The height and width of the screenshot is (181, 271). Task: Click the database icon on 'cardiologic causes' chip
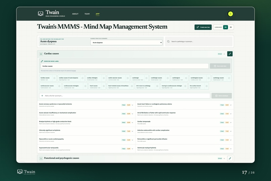[x=168, y=78]
